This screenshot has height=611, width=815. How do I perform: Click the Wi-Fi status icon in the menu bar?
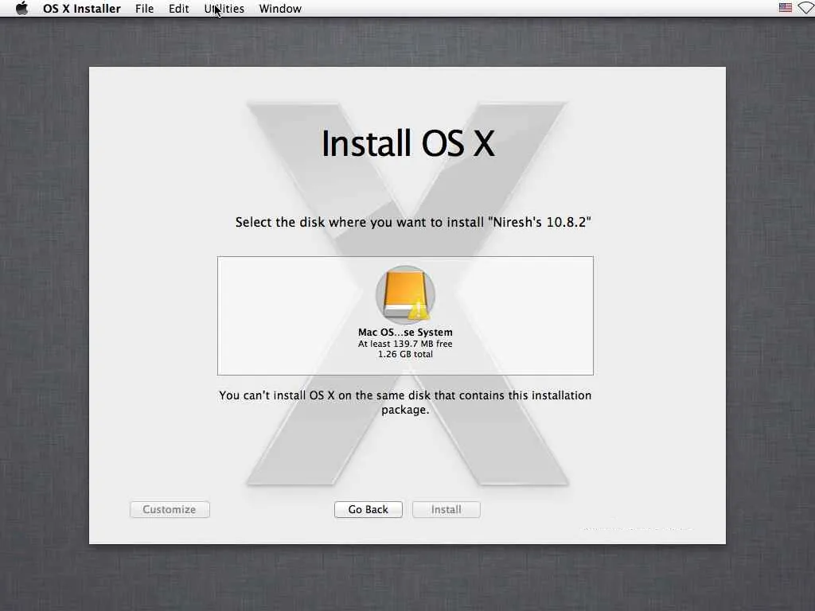click(806, 8)
